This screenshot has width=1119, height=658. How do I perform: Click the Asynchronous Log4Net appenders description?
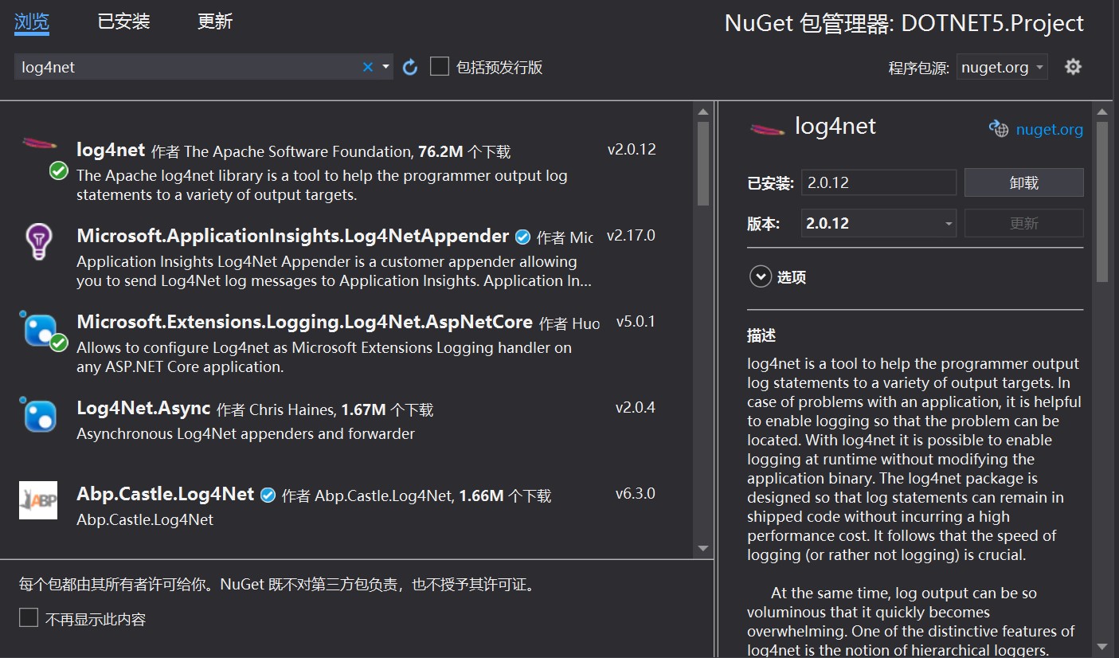[x=245, y=433]
